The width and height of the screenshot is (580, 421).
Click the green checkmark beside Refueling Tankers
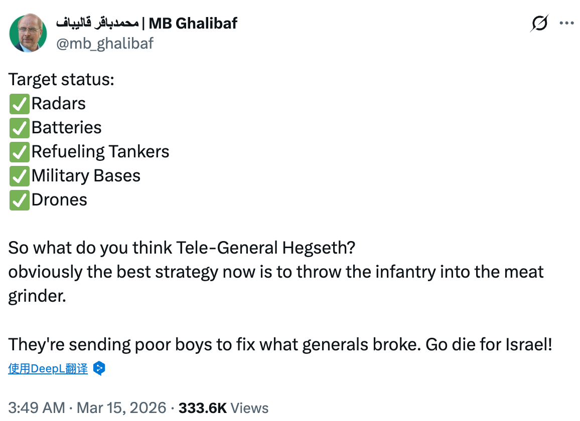click(x=19, y=152)
